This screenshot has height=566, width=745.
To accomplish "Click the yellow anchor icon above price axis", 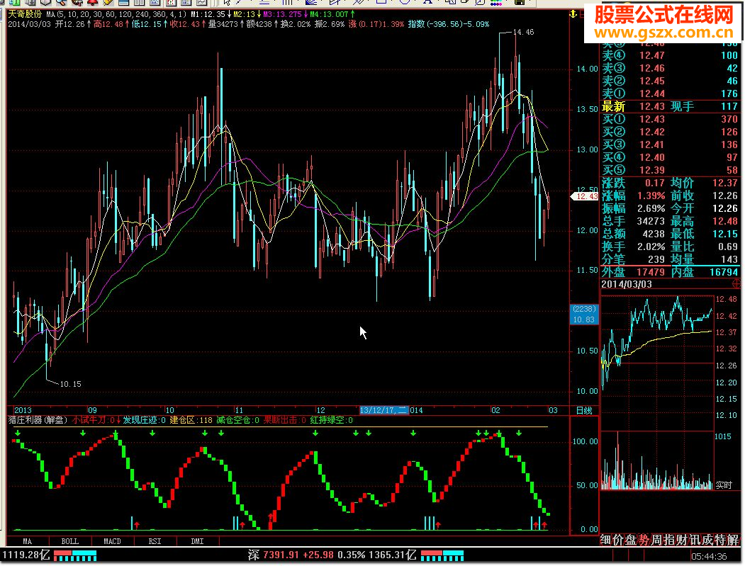I will tap(572, 14).
